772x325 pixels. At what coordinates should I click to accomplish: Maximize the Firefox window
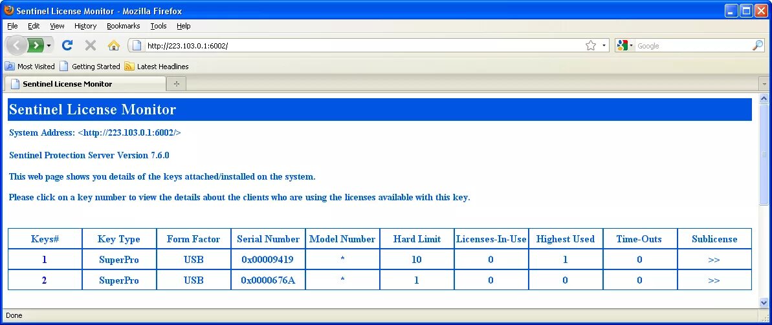746,10
